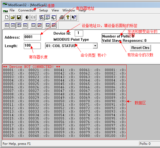The height and width of the screenshot is (148, 160).
Task: Click data entry 00050: <0>
Action: pyautogui.click(x=64, y=101)
